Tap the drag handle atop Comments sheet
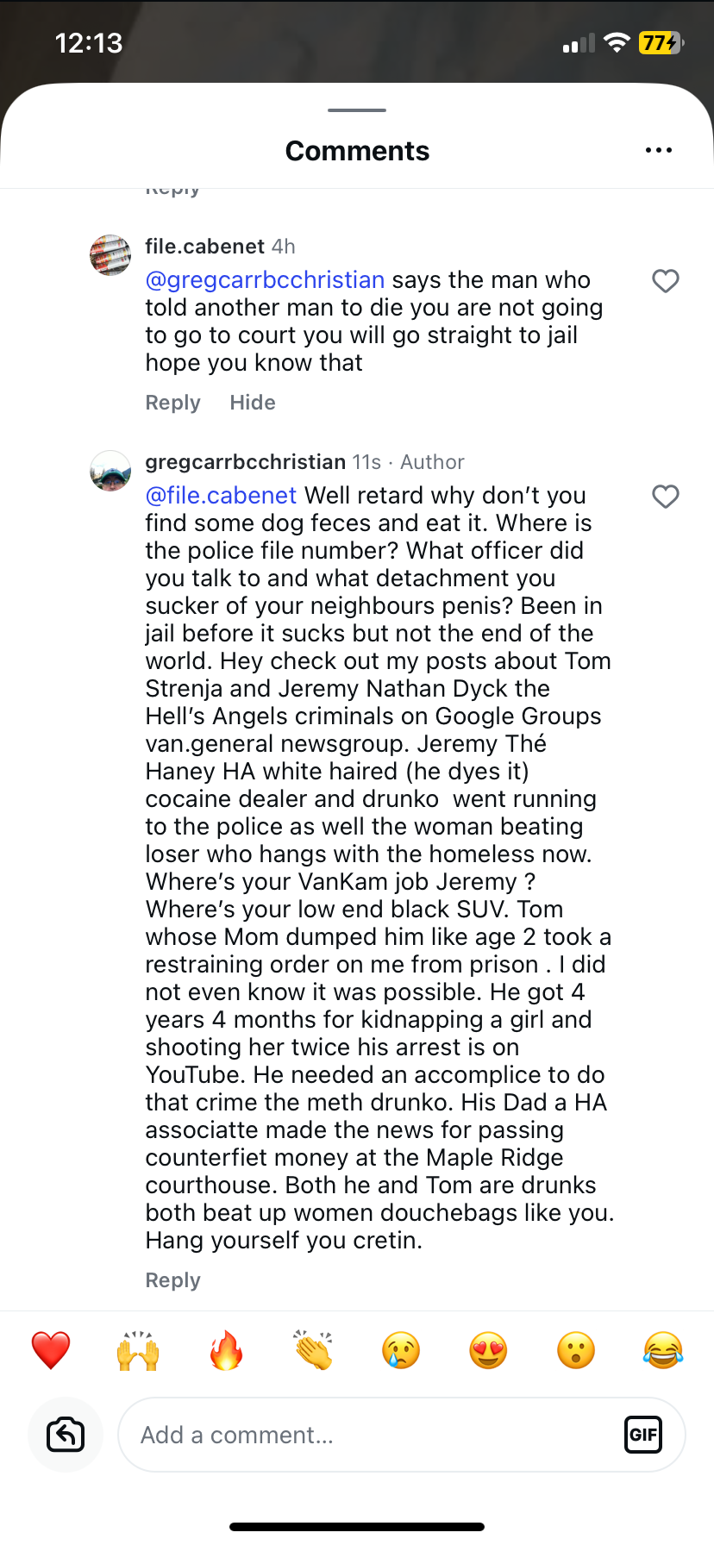Viewport: 714px width, 1545px height. click(x=357, y=110)
